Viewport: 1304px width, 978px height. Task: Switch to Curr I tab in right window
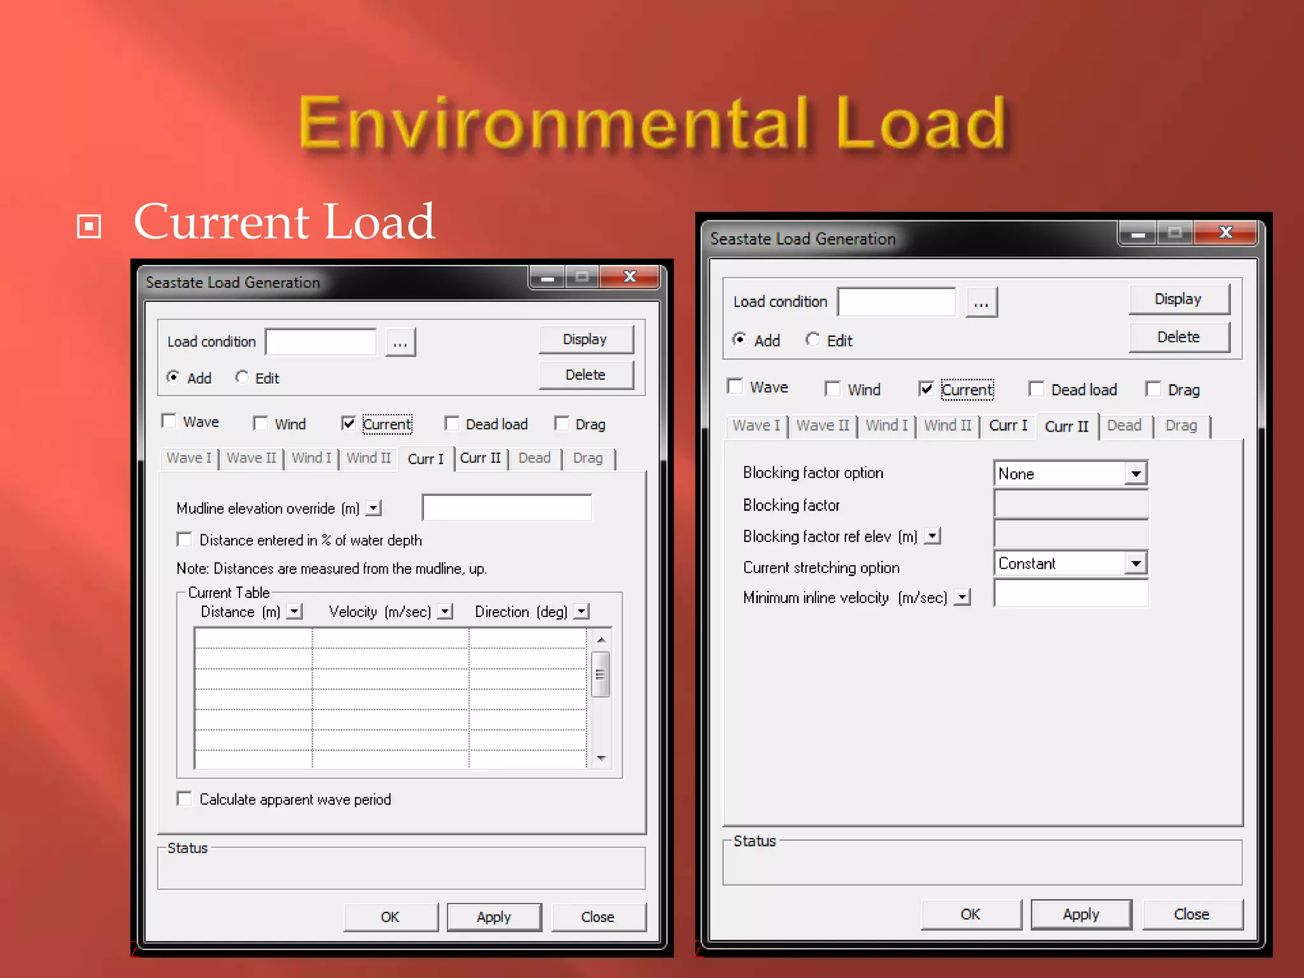[x=1009, y=426]
